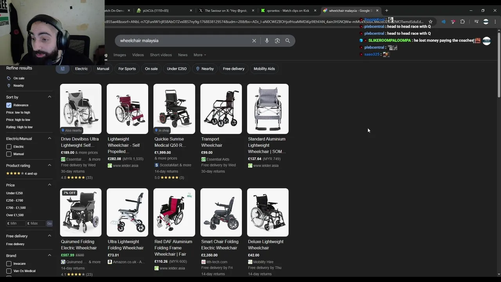Image resolution: width=501 pixels, height=282 pixels.
Task: Collapse the Product rating section
Action: click(x=49, y=165)
